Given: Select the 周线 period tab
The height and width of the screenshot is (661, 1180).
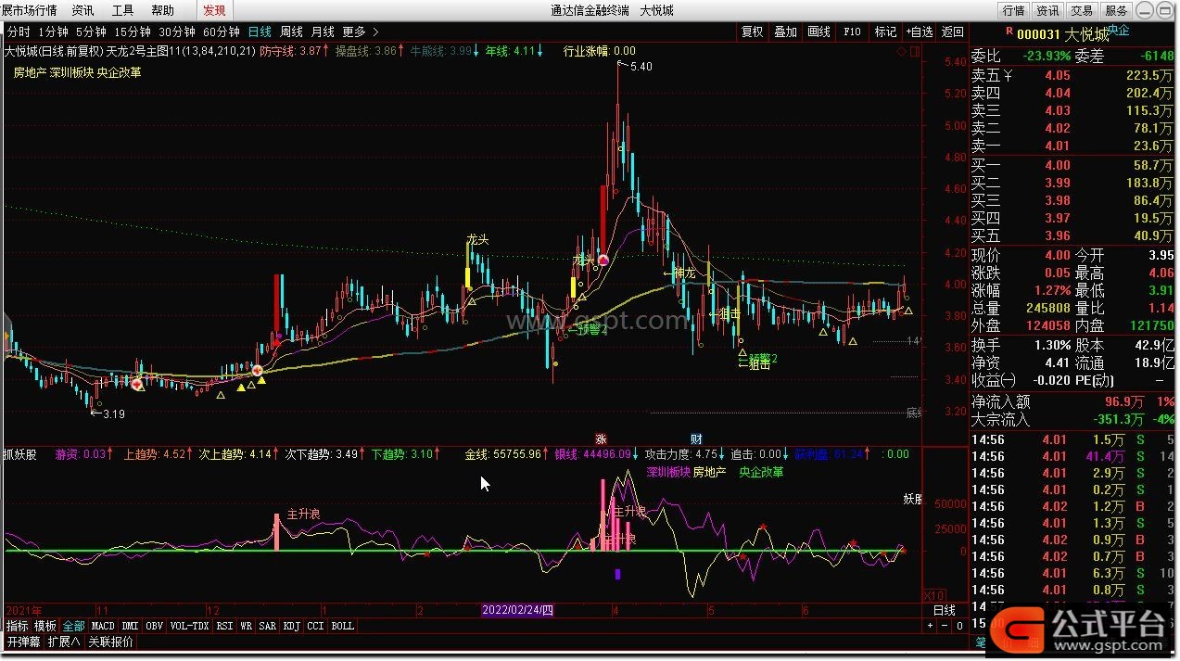Looking at the screenshot, I should coord(291,32).
